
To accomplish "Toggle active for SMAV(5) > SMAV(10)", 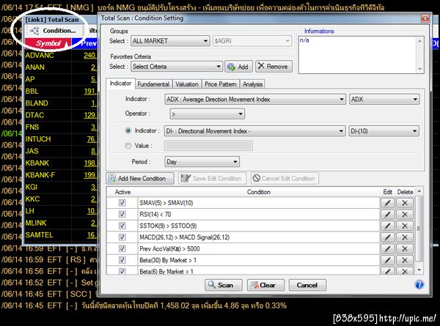I will coord(122,203).
